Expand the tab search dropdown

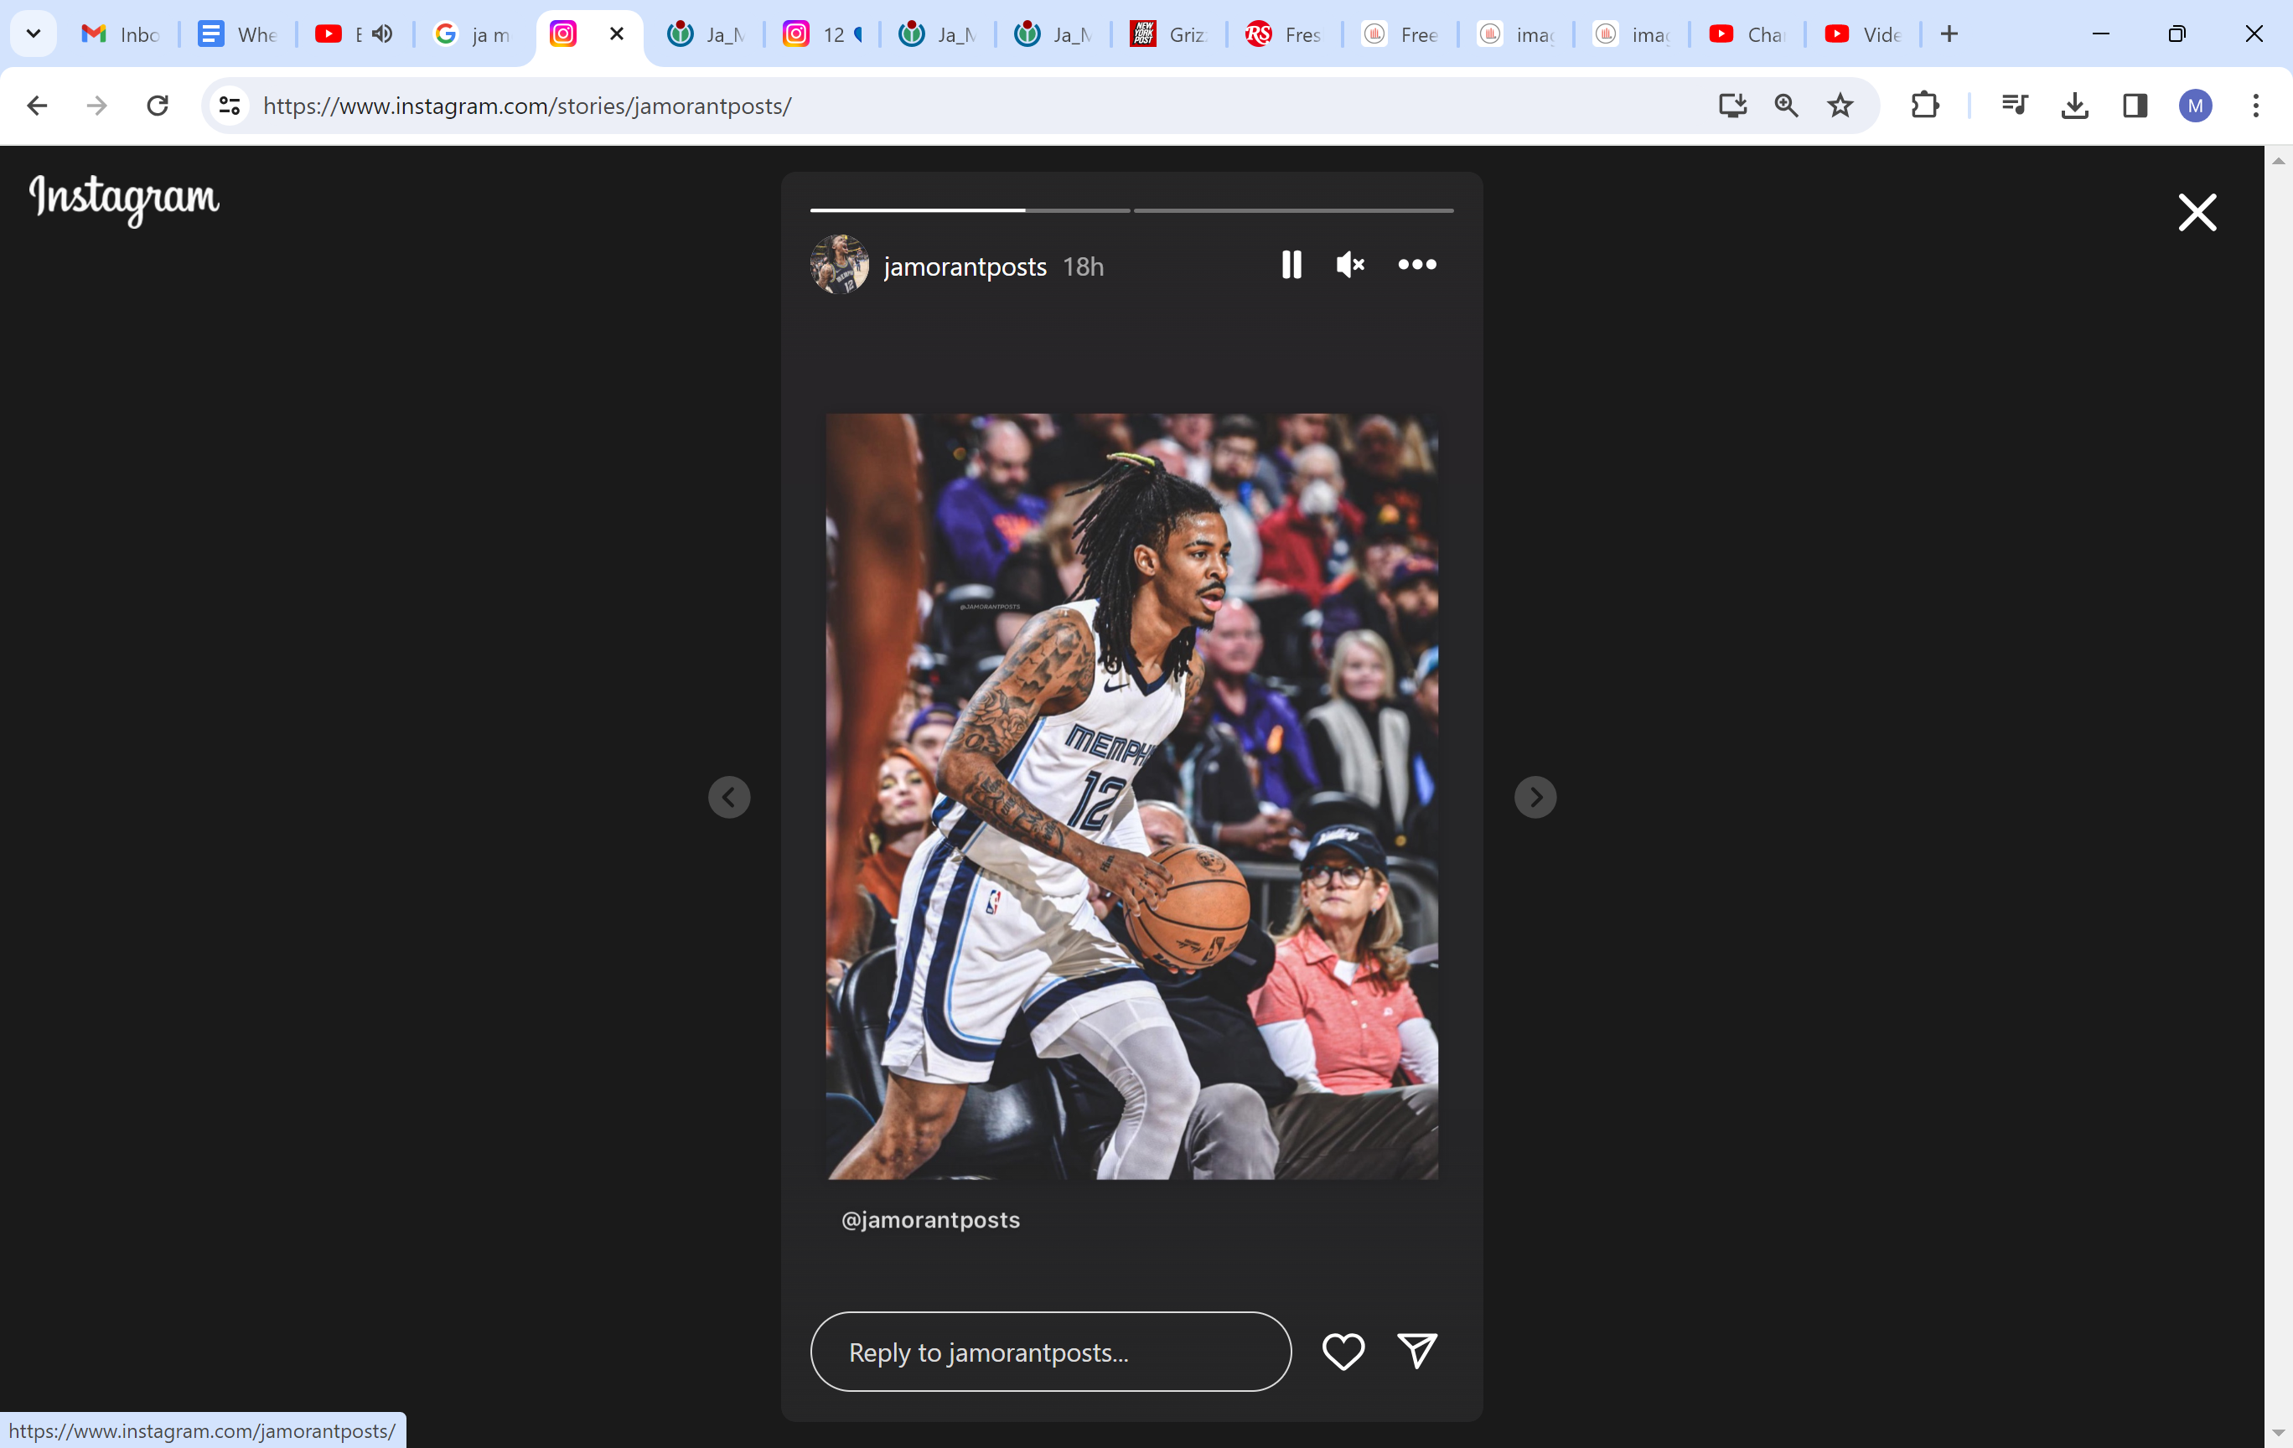pyautogui.click(x=34, y=34)
